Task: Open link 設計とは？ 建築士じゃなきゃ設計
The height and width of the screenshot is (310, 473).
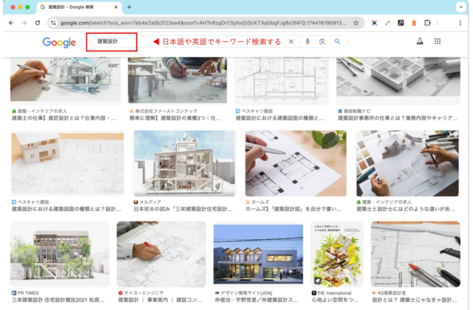Action: (415, 300)
